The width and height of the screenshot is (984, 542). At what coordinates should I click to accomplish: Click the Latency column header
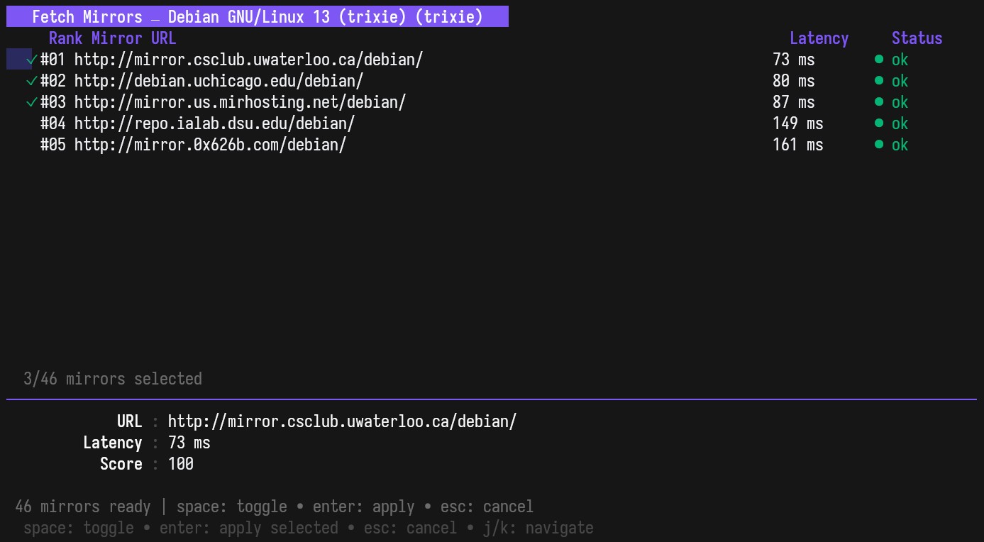pos(819,38)
